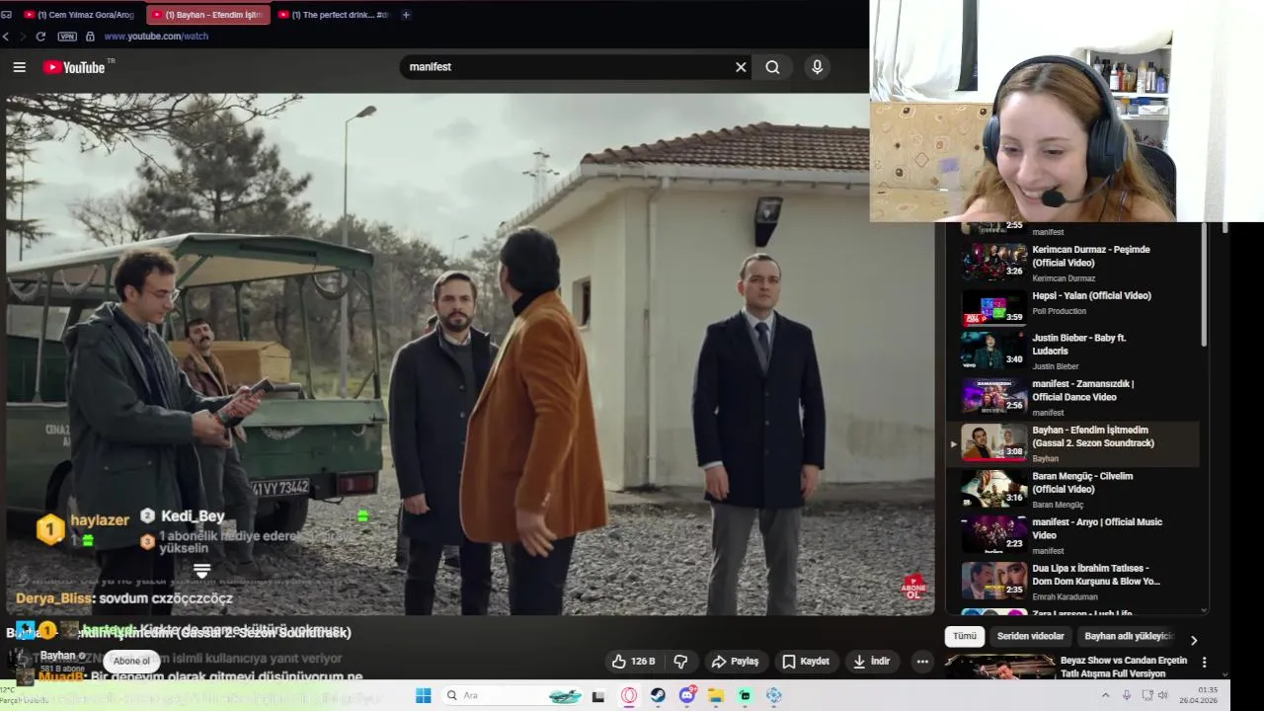Click the 'Kerimcan Durmaz' channel name

click(x=1064, y=278)
